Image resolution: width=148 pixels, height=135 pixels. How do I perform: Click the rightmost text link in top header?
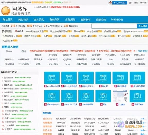pyautogui.click(x=143, y=3)
